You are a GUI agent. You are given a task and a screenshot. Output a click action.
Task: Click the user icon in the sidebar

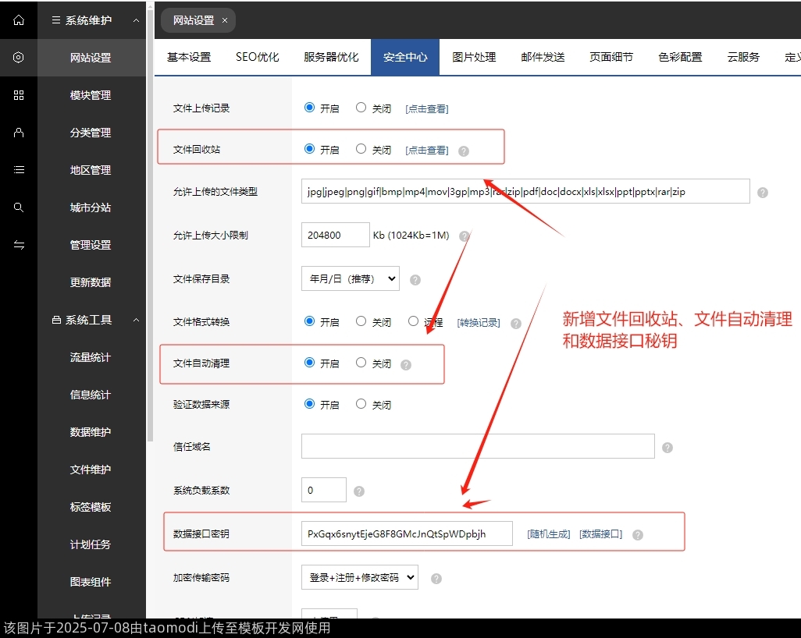(19, 133)
